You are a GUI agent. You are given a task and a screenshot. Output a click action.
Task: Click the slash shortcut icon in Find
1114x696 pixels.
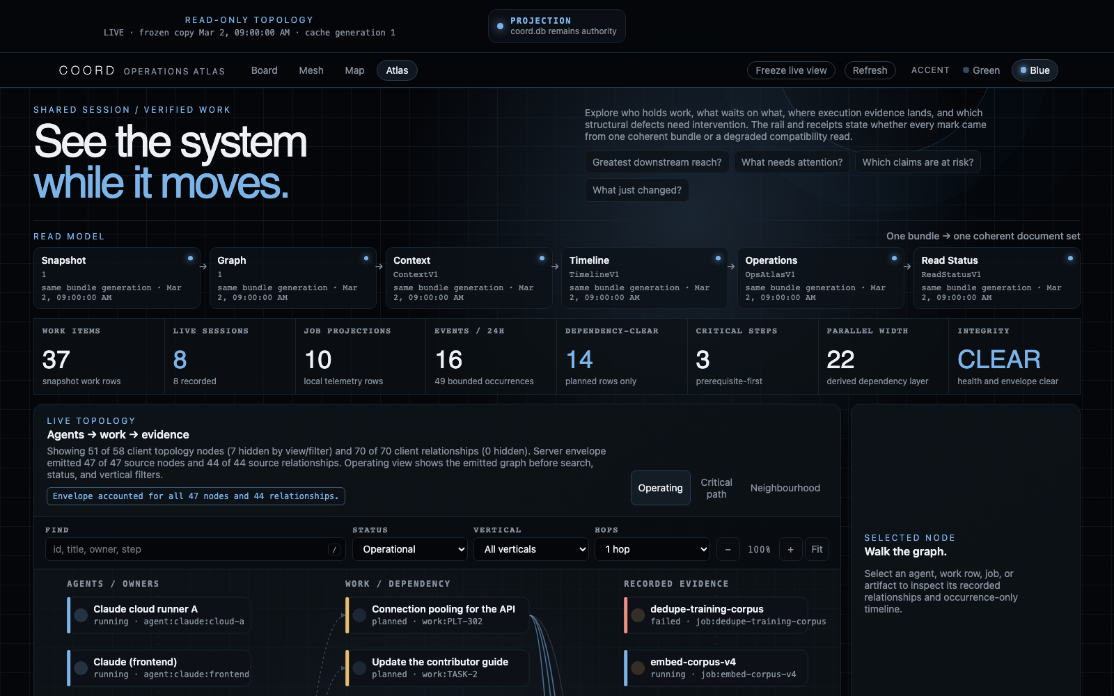334,549
